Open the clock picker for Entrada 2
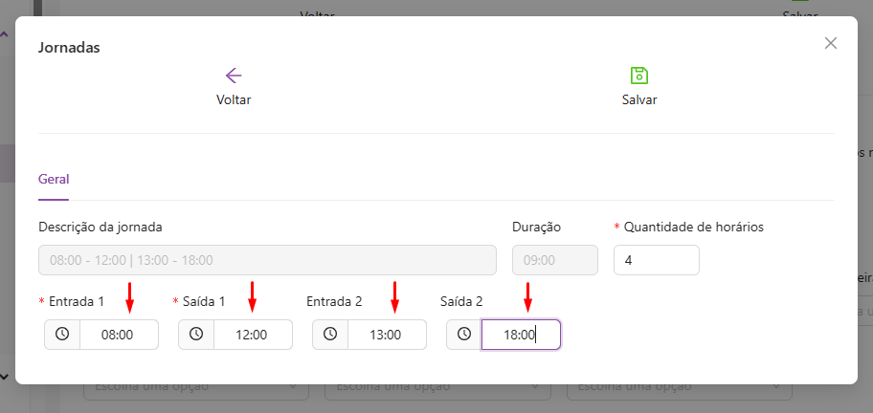 330,335
